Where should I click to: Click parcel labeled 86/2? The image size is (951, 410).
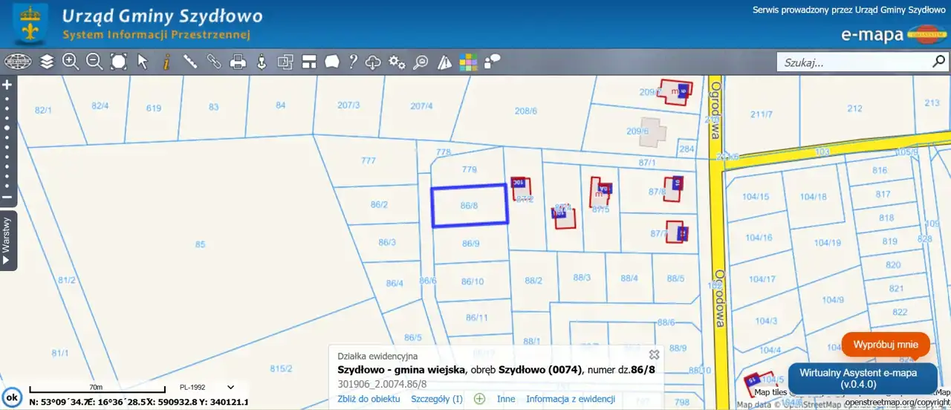(x=379, y=204)
